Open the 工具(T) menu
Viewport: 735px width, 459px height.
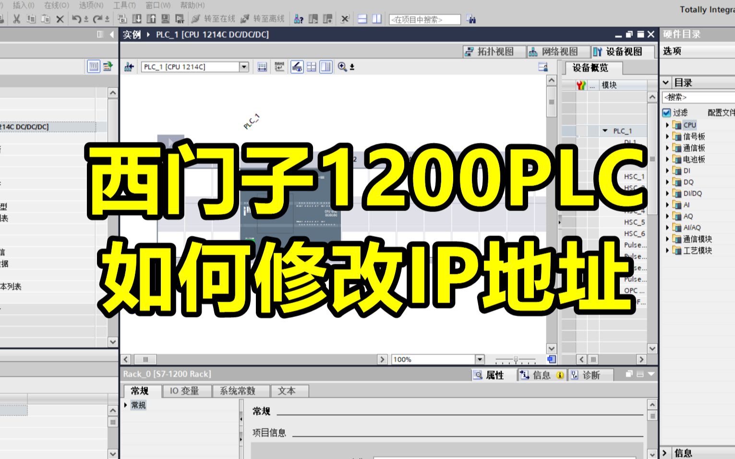tap(124, 5)
